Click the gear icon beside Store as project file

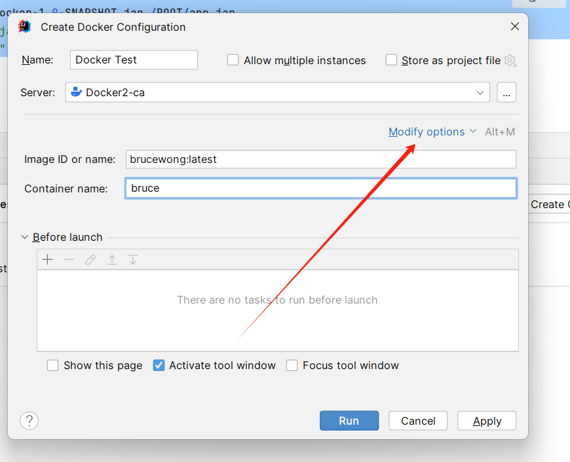tap(510, 60)
